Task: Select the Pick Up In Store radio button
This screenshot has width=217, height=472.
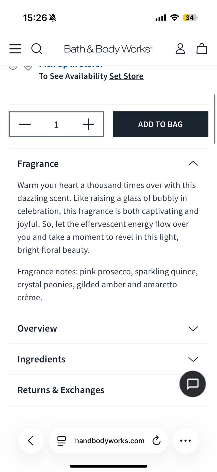Action: coord(13,66)
